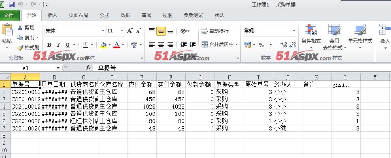Open the Merge and Center dropdown arrow
The width and height of the screenshot is (391, 158).
point(237,45)
